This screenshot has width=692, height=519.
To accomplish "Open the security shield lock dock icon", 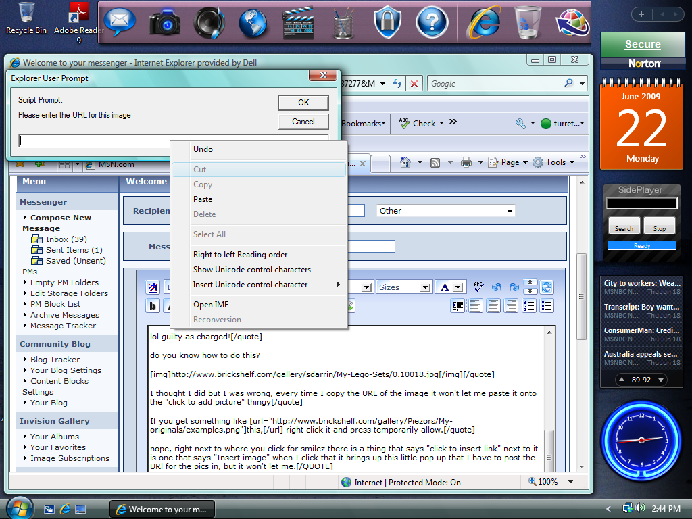I will pos(387,22).
